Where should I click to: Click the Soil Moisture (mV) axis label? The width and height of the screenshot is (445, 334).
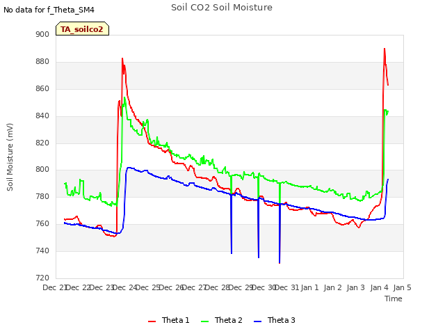point(10,157)
